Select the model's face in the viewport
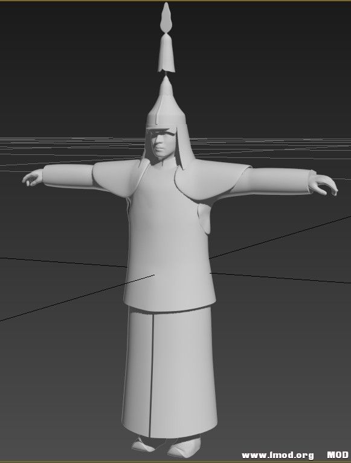Viewport: 351px width, 463px height. tap(161, 145)
